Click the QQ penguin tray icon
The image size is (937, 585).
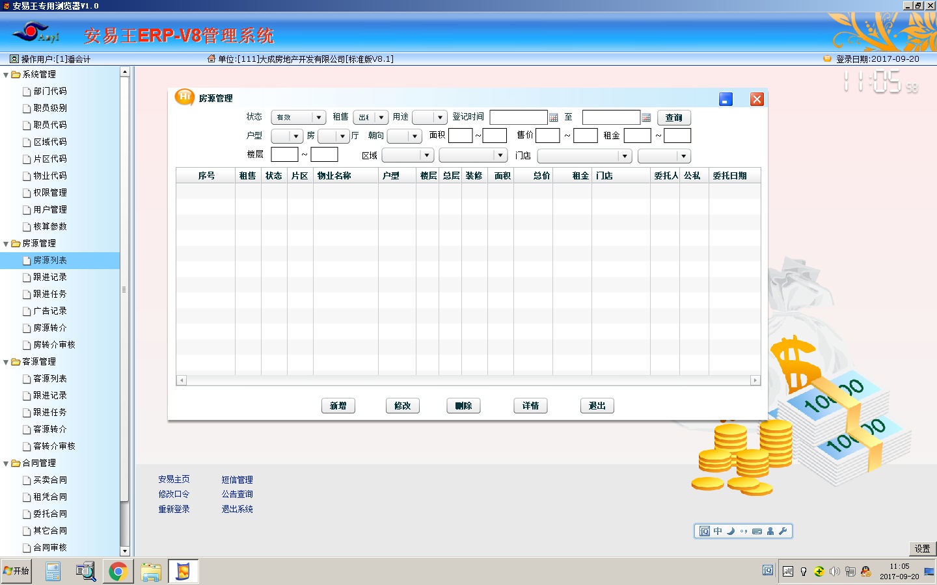click(x=865, y=571)
